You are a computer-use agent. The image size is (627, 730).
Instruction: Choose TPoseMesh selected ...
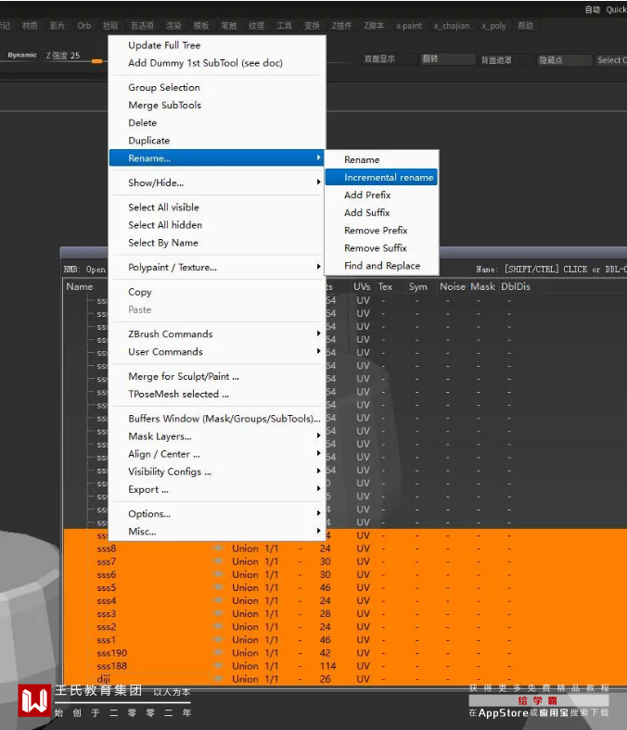216,394
